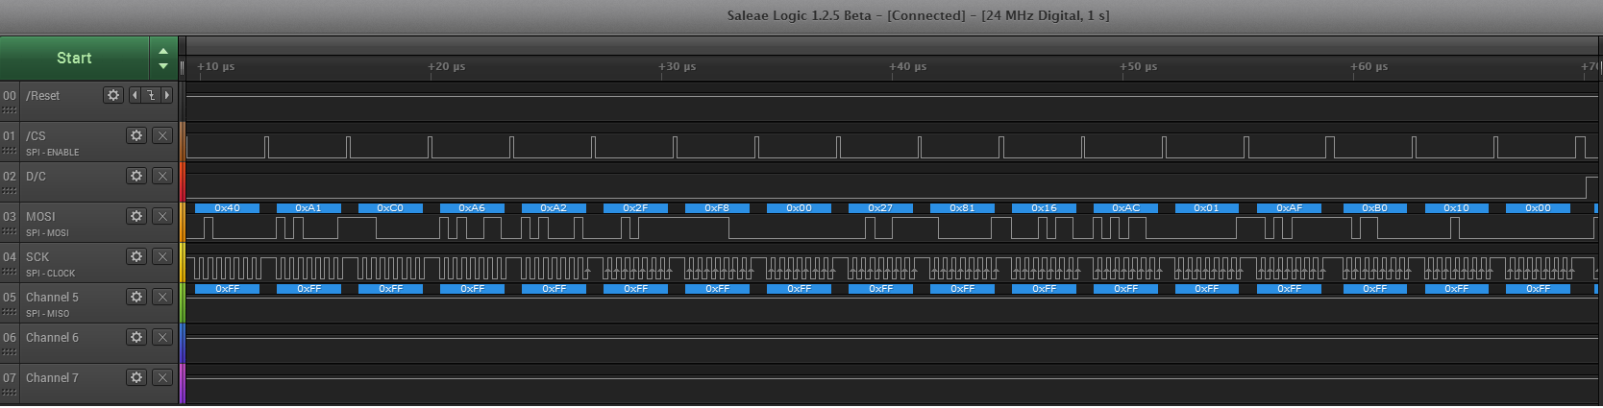Select MOSI decoded byte 0x01
The height and width of the screenshot is (408, 1603).
tap(1206, 208)
